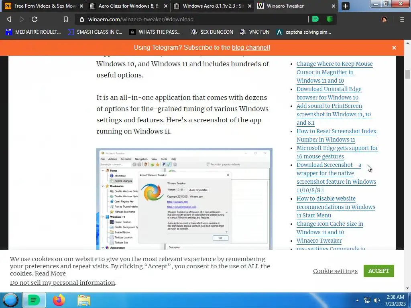Close the Winaero Tweaker tab
This screenshot has height=308, width=411.
334,6
